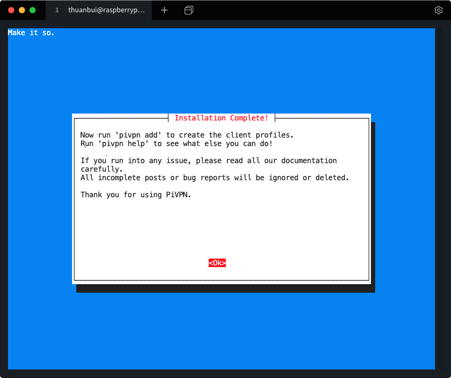Close the window with the red button

11,10
